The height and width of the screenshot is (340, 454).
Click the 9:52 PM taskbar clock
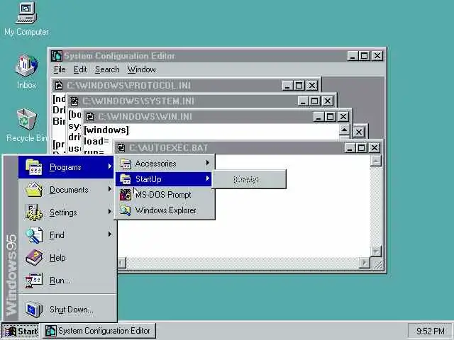click(x=431, y=331)
